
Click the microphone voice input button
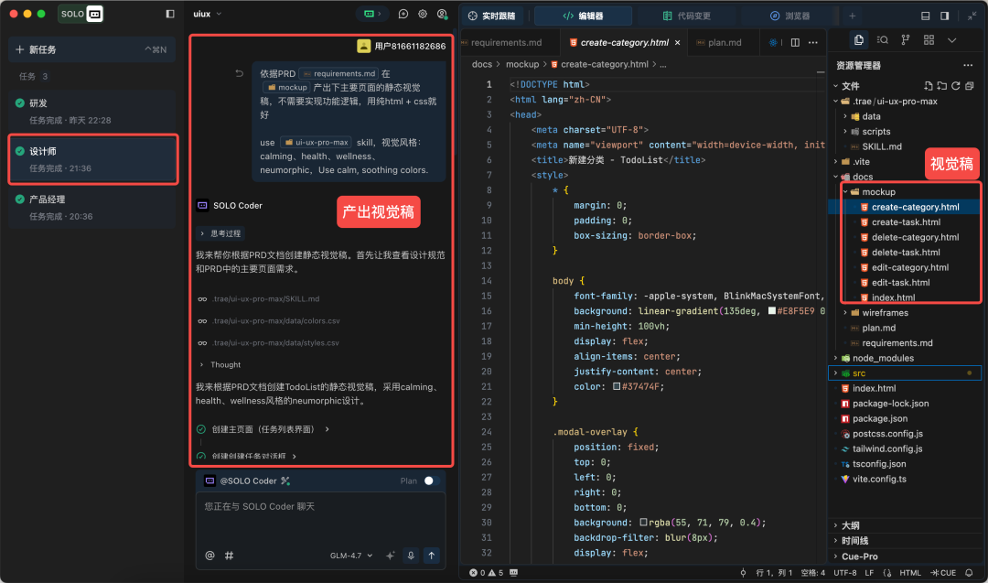(411, 556)
